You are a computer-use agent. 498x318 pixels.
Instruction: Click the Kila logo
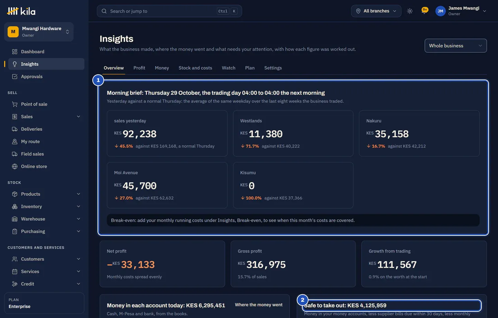pos(21,11)
